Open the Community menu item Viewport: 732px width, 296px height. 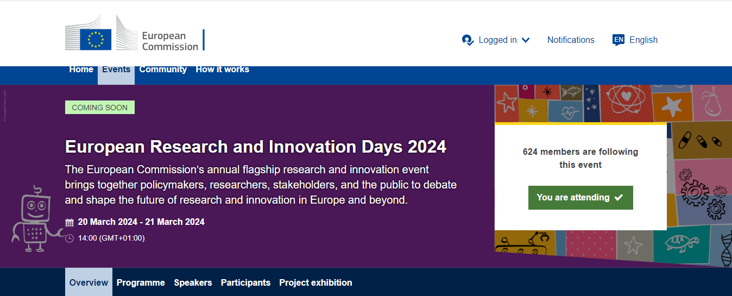(x=163, y=70)
